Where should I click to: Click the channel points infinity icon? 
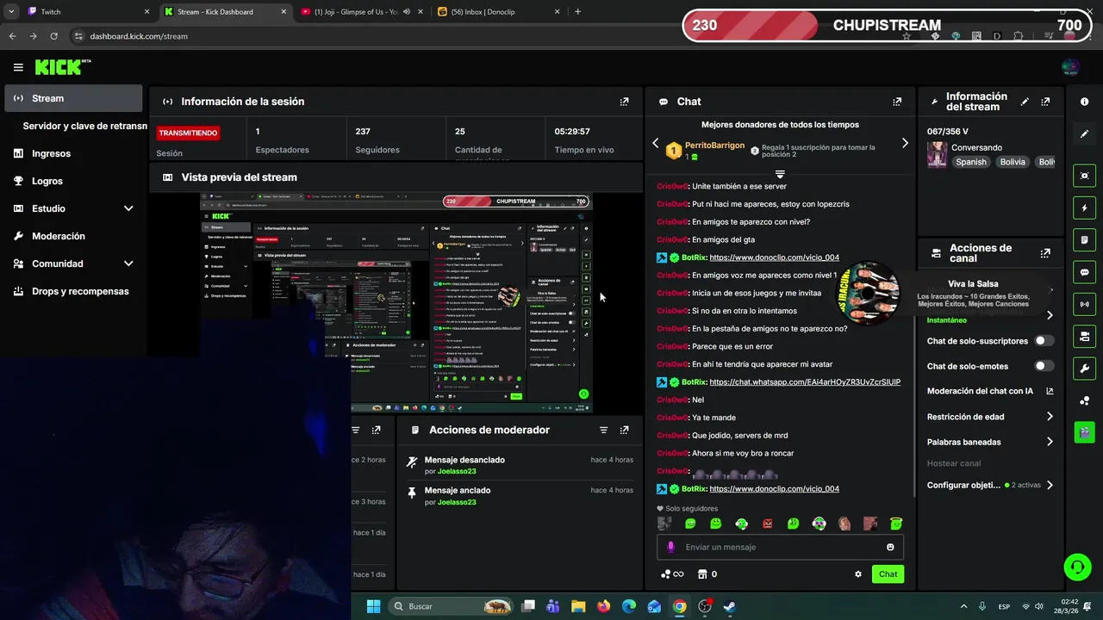(x=672, y=574)
